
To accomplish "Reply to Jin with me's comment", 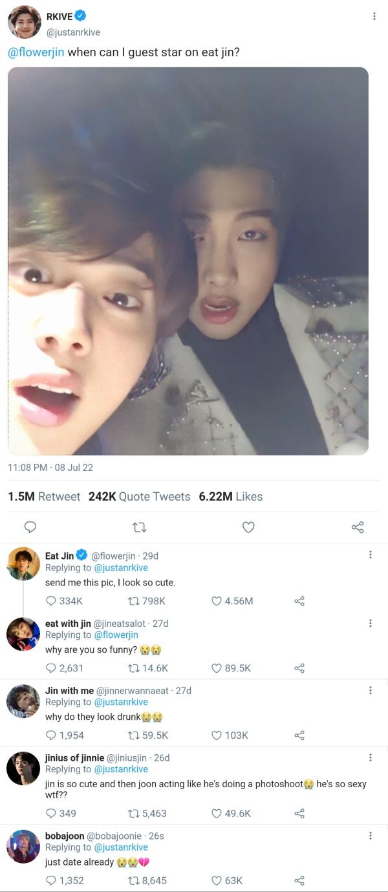I will (x=52, y=735).
